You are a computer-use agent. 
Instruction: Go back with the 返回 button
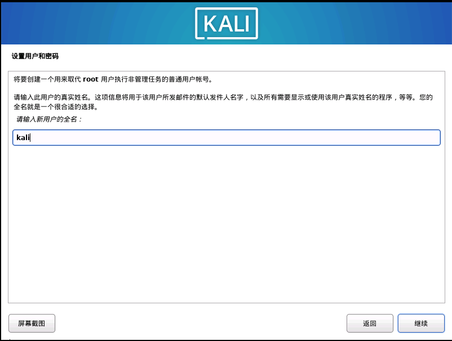point(370,323)
